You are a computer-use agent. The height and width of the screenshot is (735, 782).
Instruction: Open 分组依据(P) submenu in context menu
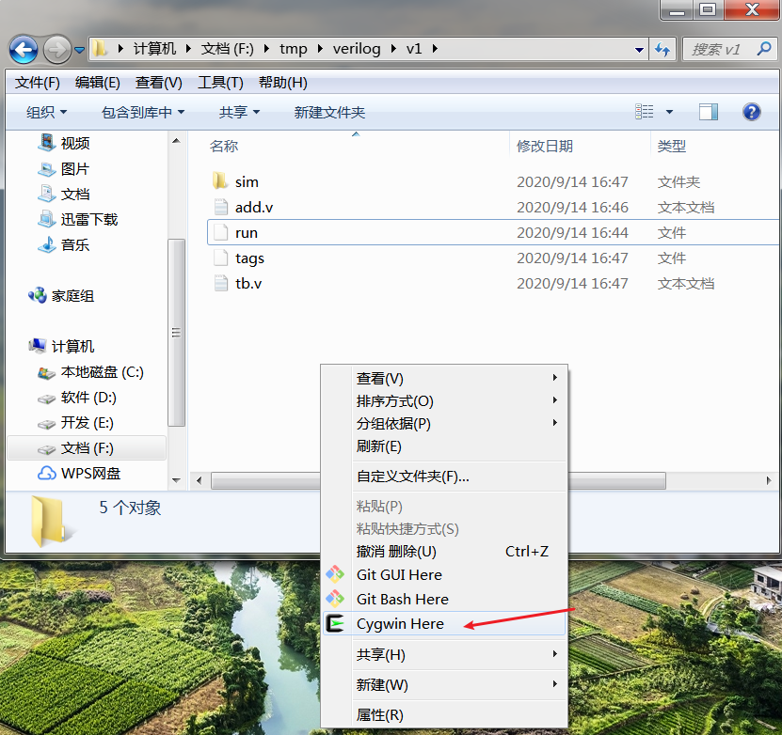coord(444,423)
